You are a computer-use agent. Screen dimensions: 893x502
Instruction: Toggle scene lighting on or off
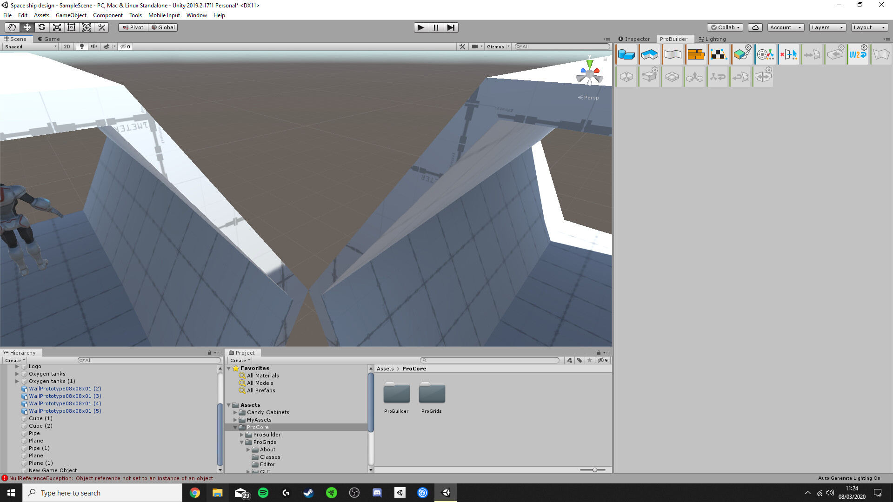click(82, 46)
